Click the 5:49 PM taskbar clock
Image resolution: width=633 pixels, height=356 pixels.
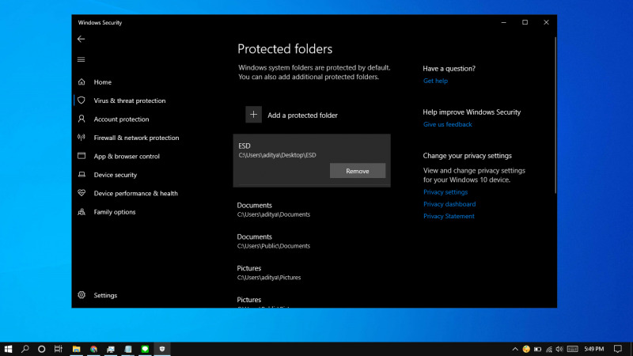click(x=594, y=349)
